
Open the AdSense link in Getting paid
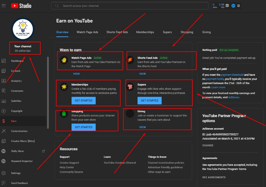tap(233, 97)
